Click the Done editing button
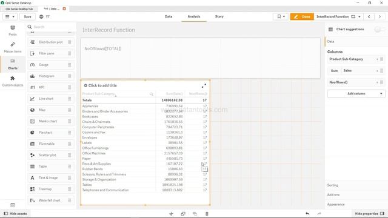 point(302,16)
